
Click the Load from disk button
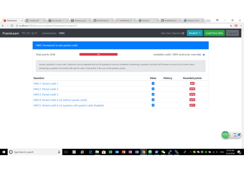point(214,33)
